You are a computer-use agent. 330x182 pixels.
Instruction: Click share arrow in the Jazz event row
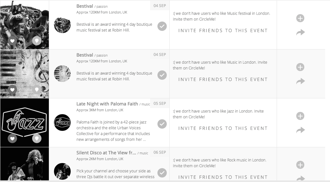tap(300, 130)
